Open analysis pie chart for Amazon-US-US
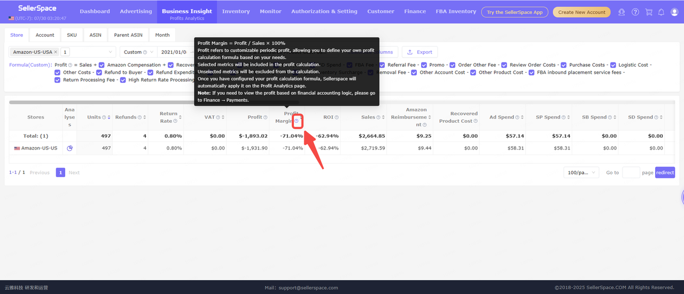The image size is (684, 294). click(69, 148)
